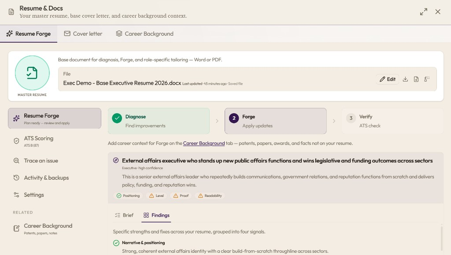Click the Narrative & positioning heading
This screenshot has width=451, height=255.
coord(144,243)
